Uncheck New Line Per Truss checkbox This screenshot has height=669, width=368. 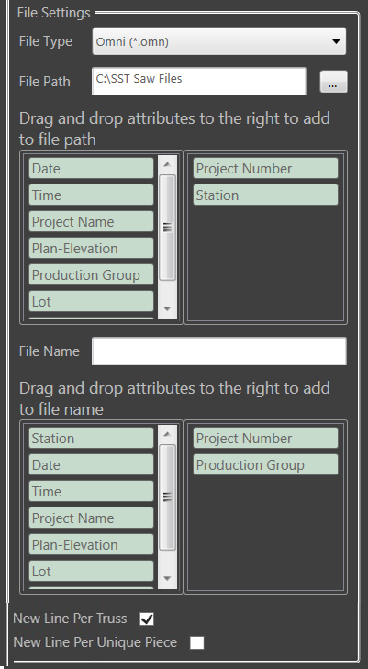(147, 619)
